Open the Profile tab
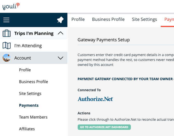This screenshot has height=136, width=174. pos(78,20)
